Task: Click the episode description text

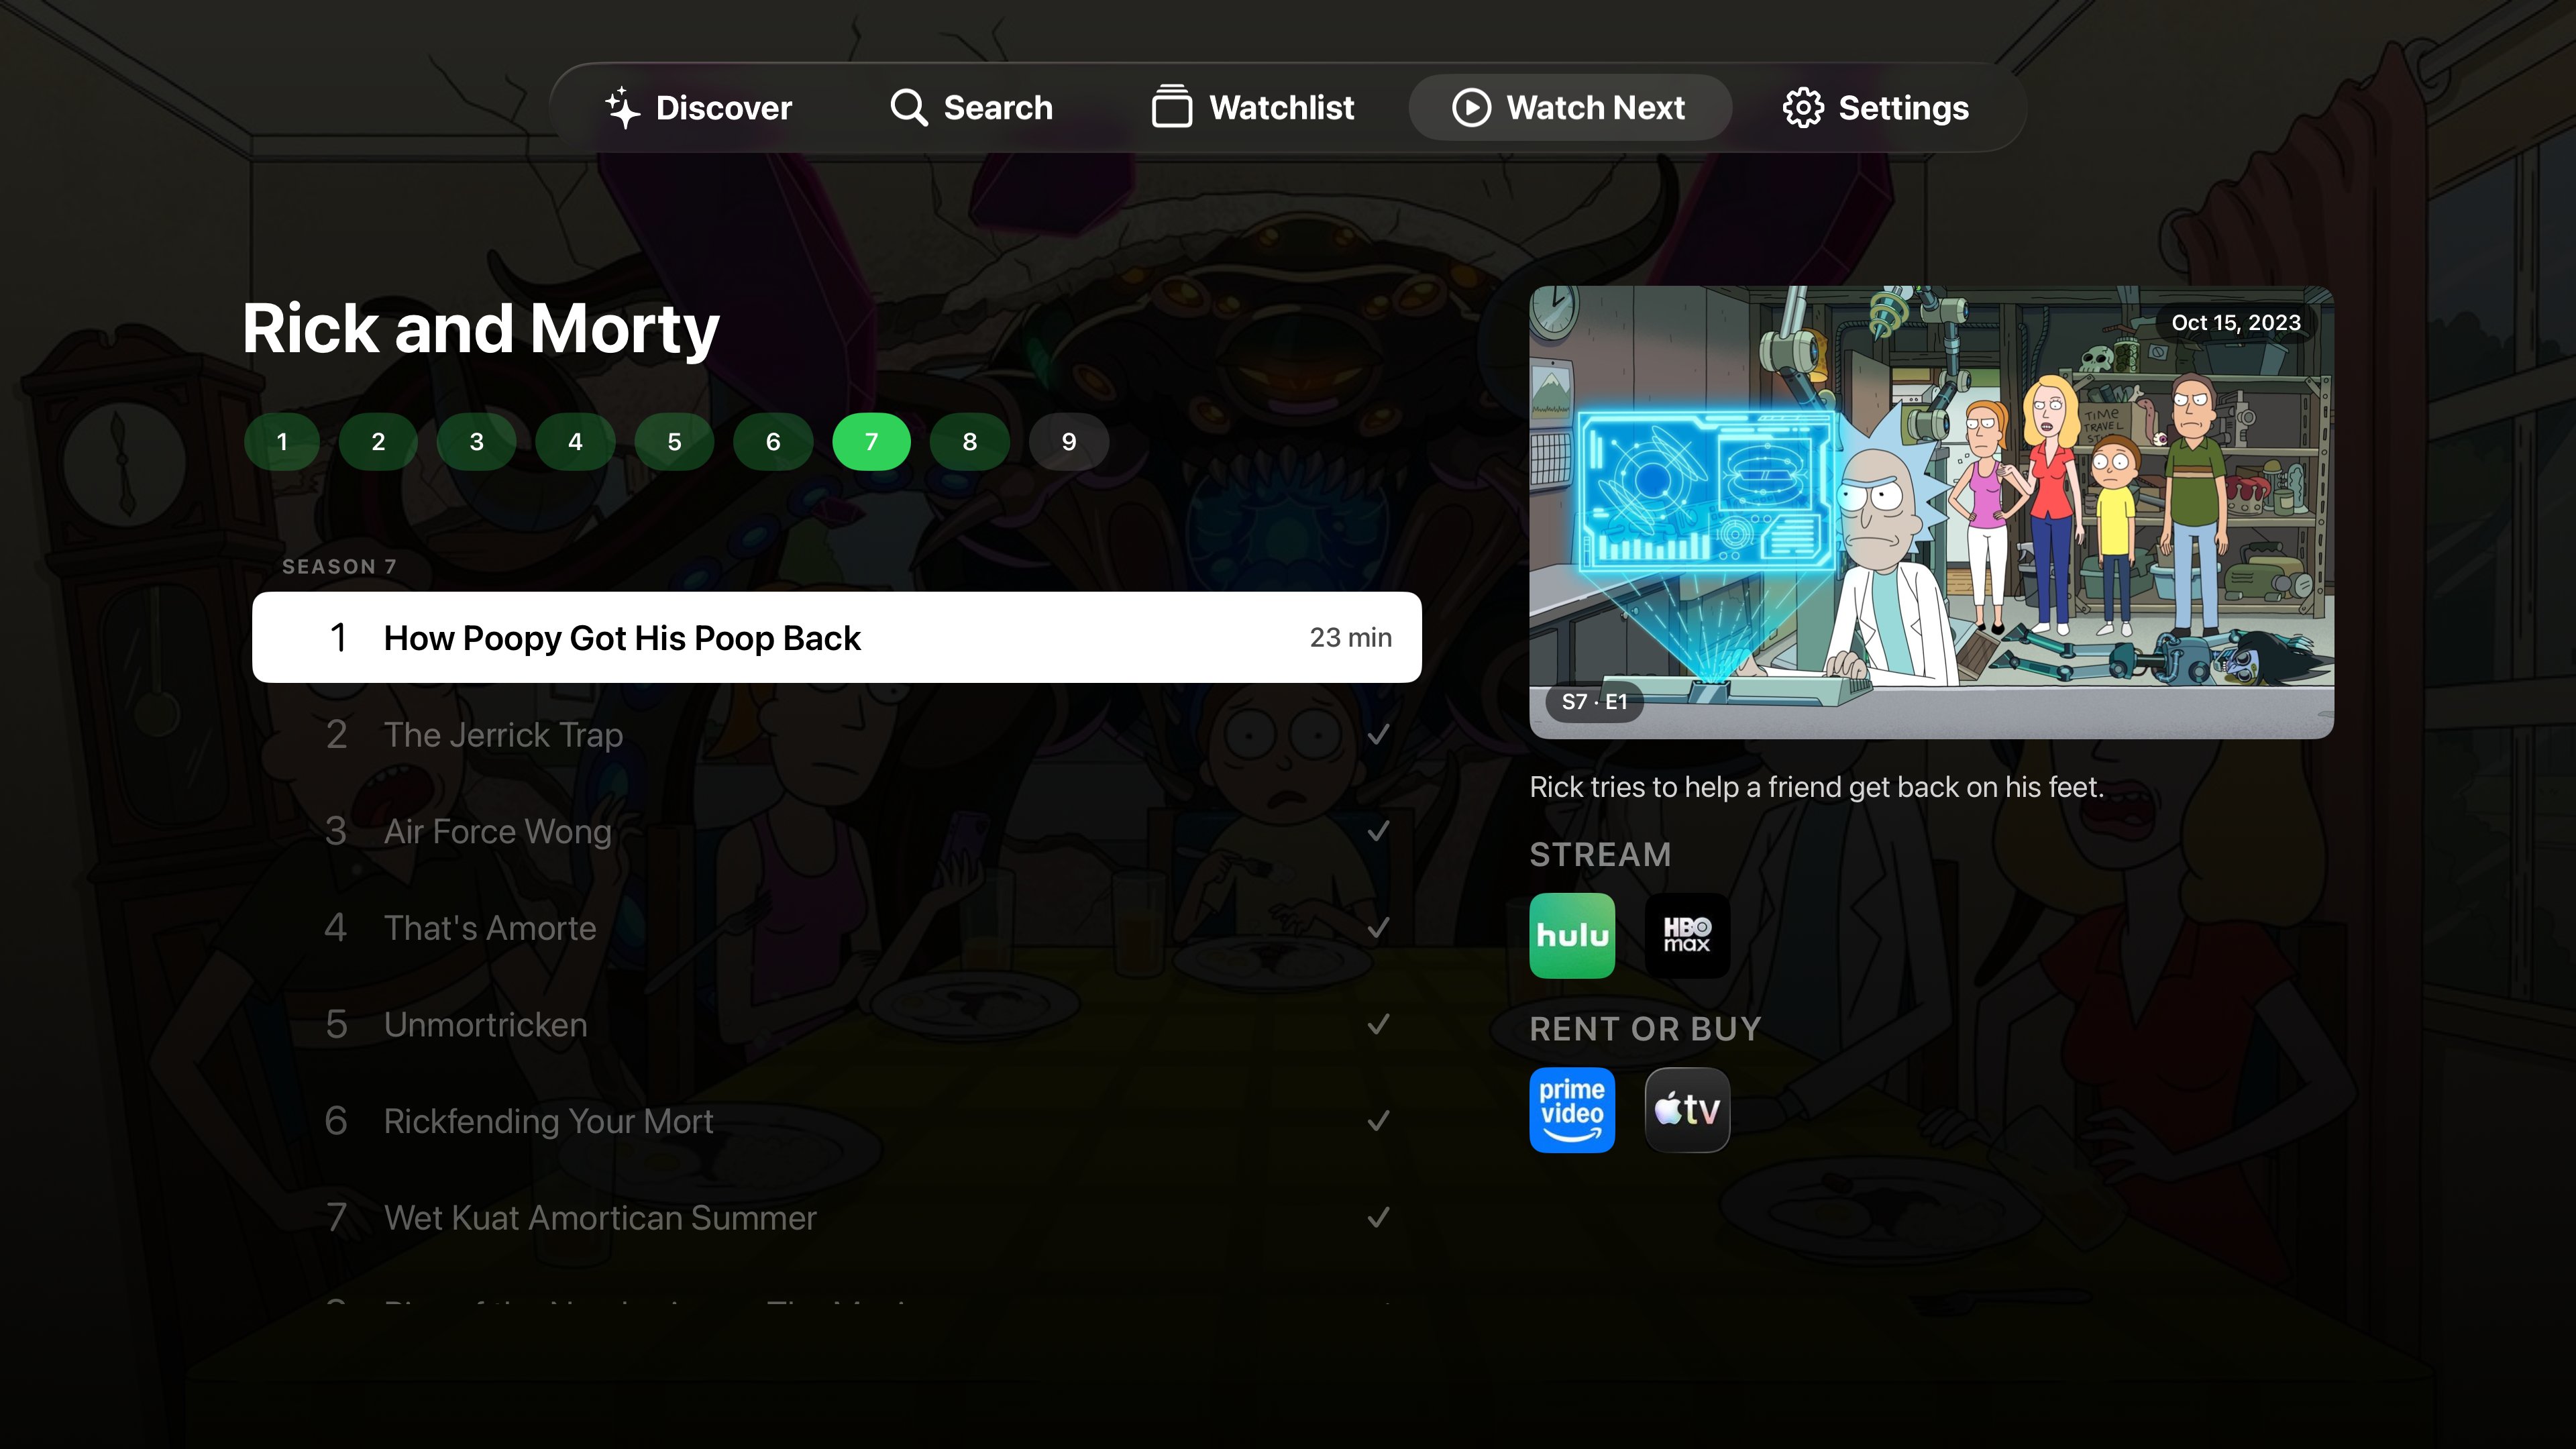Action: (x=1817, y=788)
